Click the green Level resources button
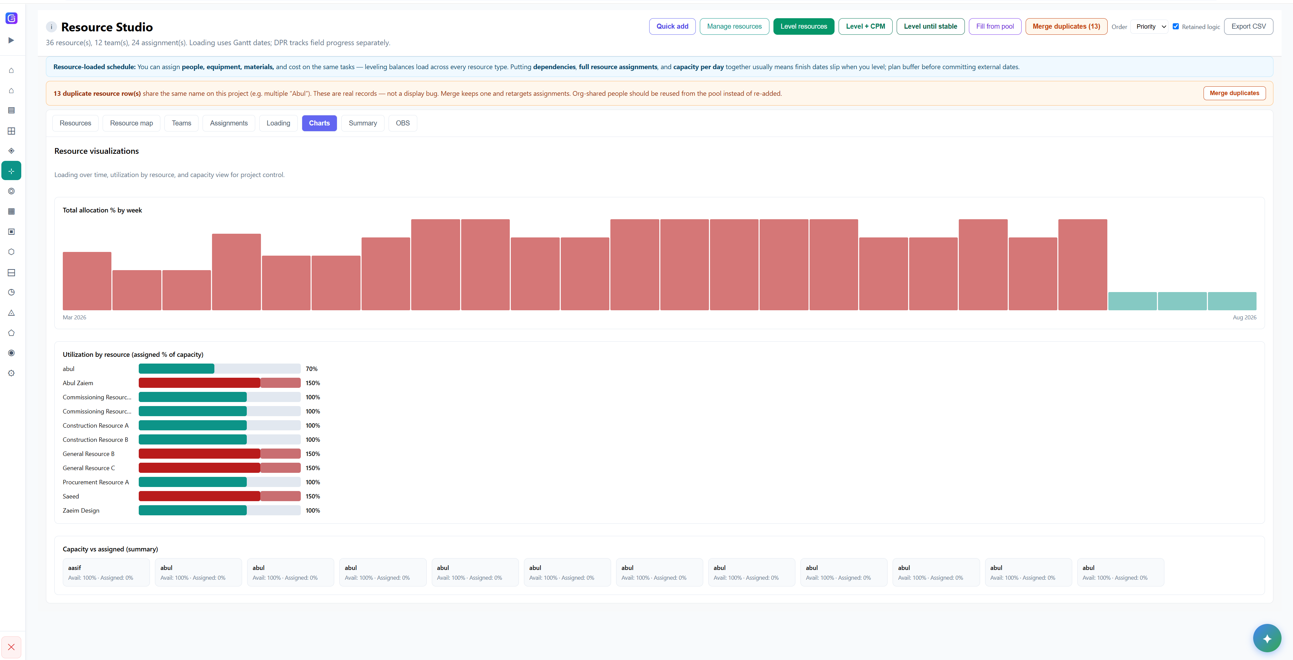The image size is (1293, 660). [x=803, y=27]
